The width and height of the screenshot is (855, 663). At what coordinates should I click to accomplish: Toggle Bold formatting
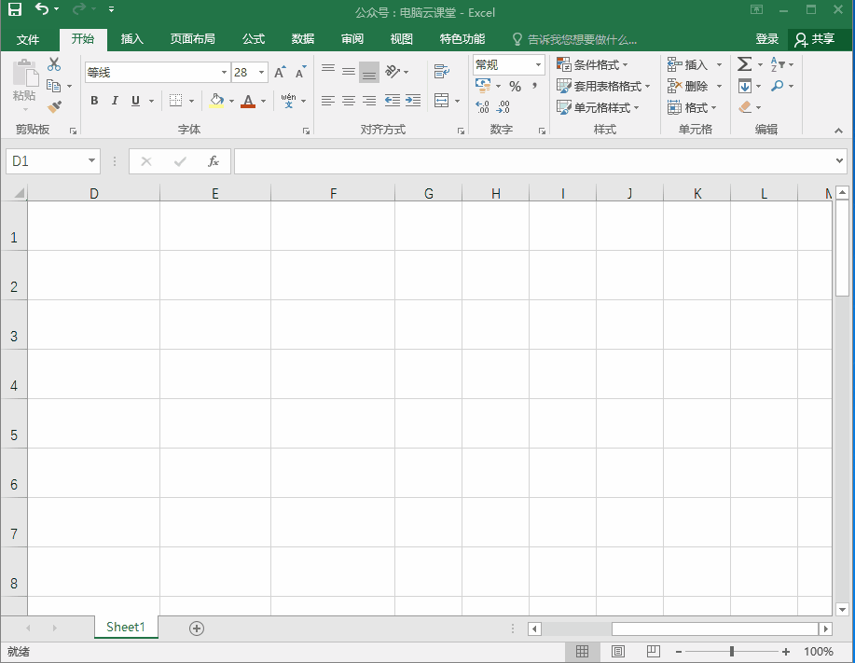pyautogui.click(x=94, y=101)
